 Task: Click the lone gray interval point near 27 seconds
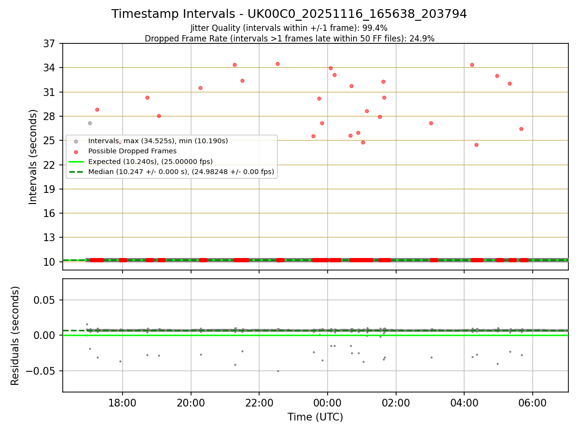click(90, 123)
